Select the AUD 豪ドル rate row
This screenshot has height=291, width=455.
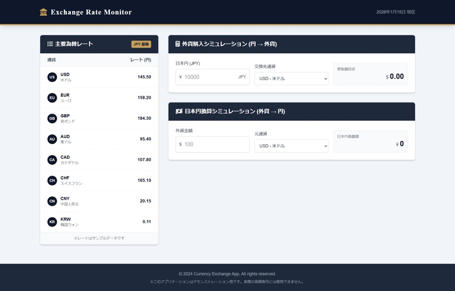[x=99, y=139]
